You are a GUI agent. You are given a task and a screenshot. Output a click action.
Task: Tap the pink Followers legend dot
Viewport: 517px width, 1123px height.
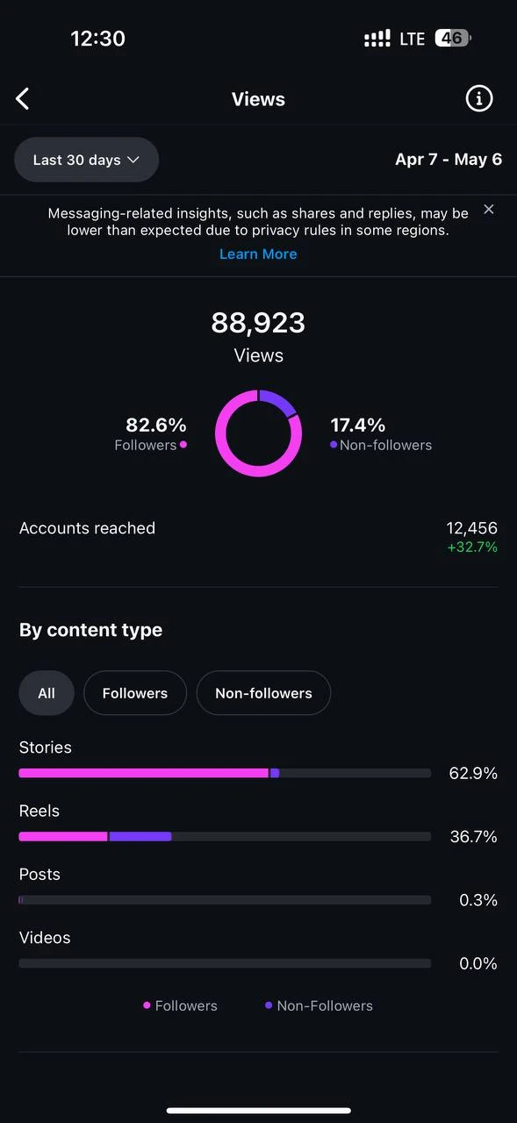(x=147, y=1005)
